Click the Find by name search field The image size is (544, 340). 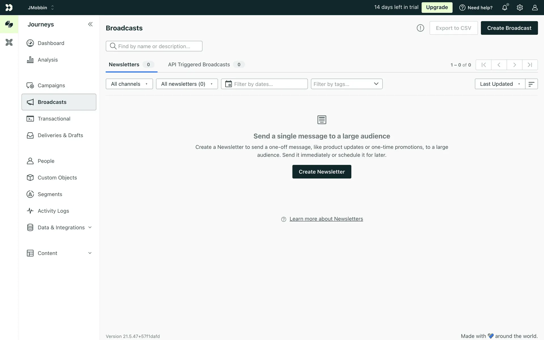click(x=154, y=46)
